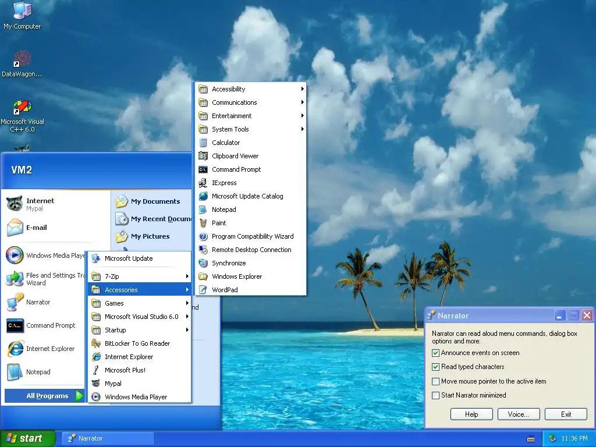This screenshot has width=596, height=447.
Task: Launch the WordPad icon
Action: point(203,290)
